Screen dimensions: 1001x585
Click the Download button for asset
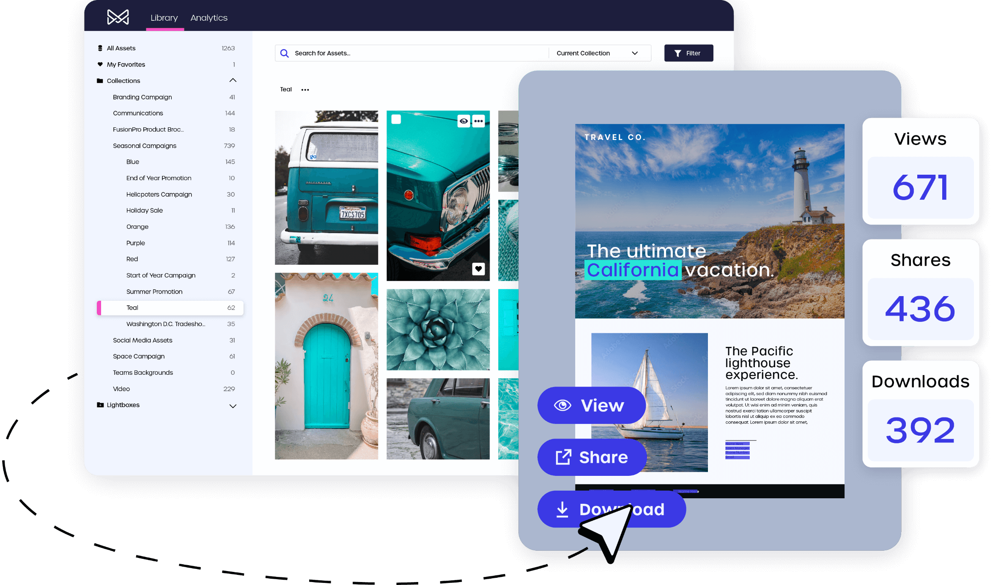click(x=612, y=510)
